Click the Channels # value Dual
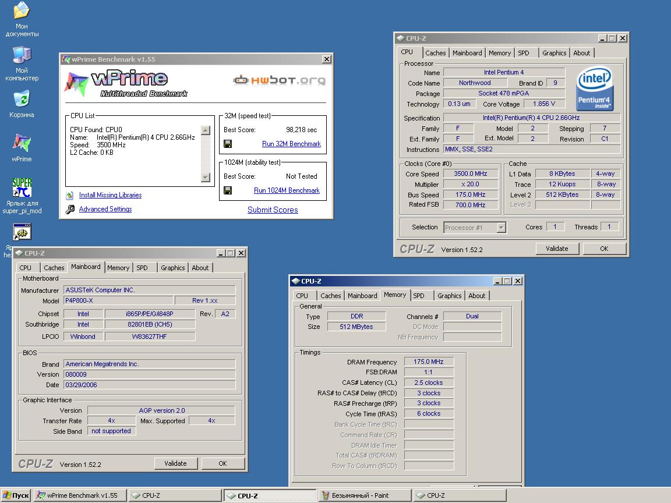 click(x=472, y=317)
